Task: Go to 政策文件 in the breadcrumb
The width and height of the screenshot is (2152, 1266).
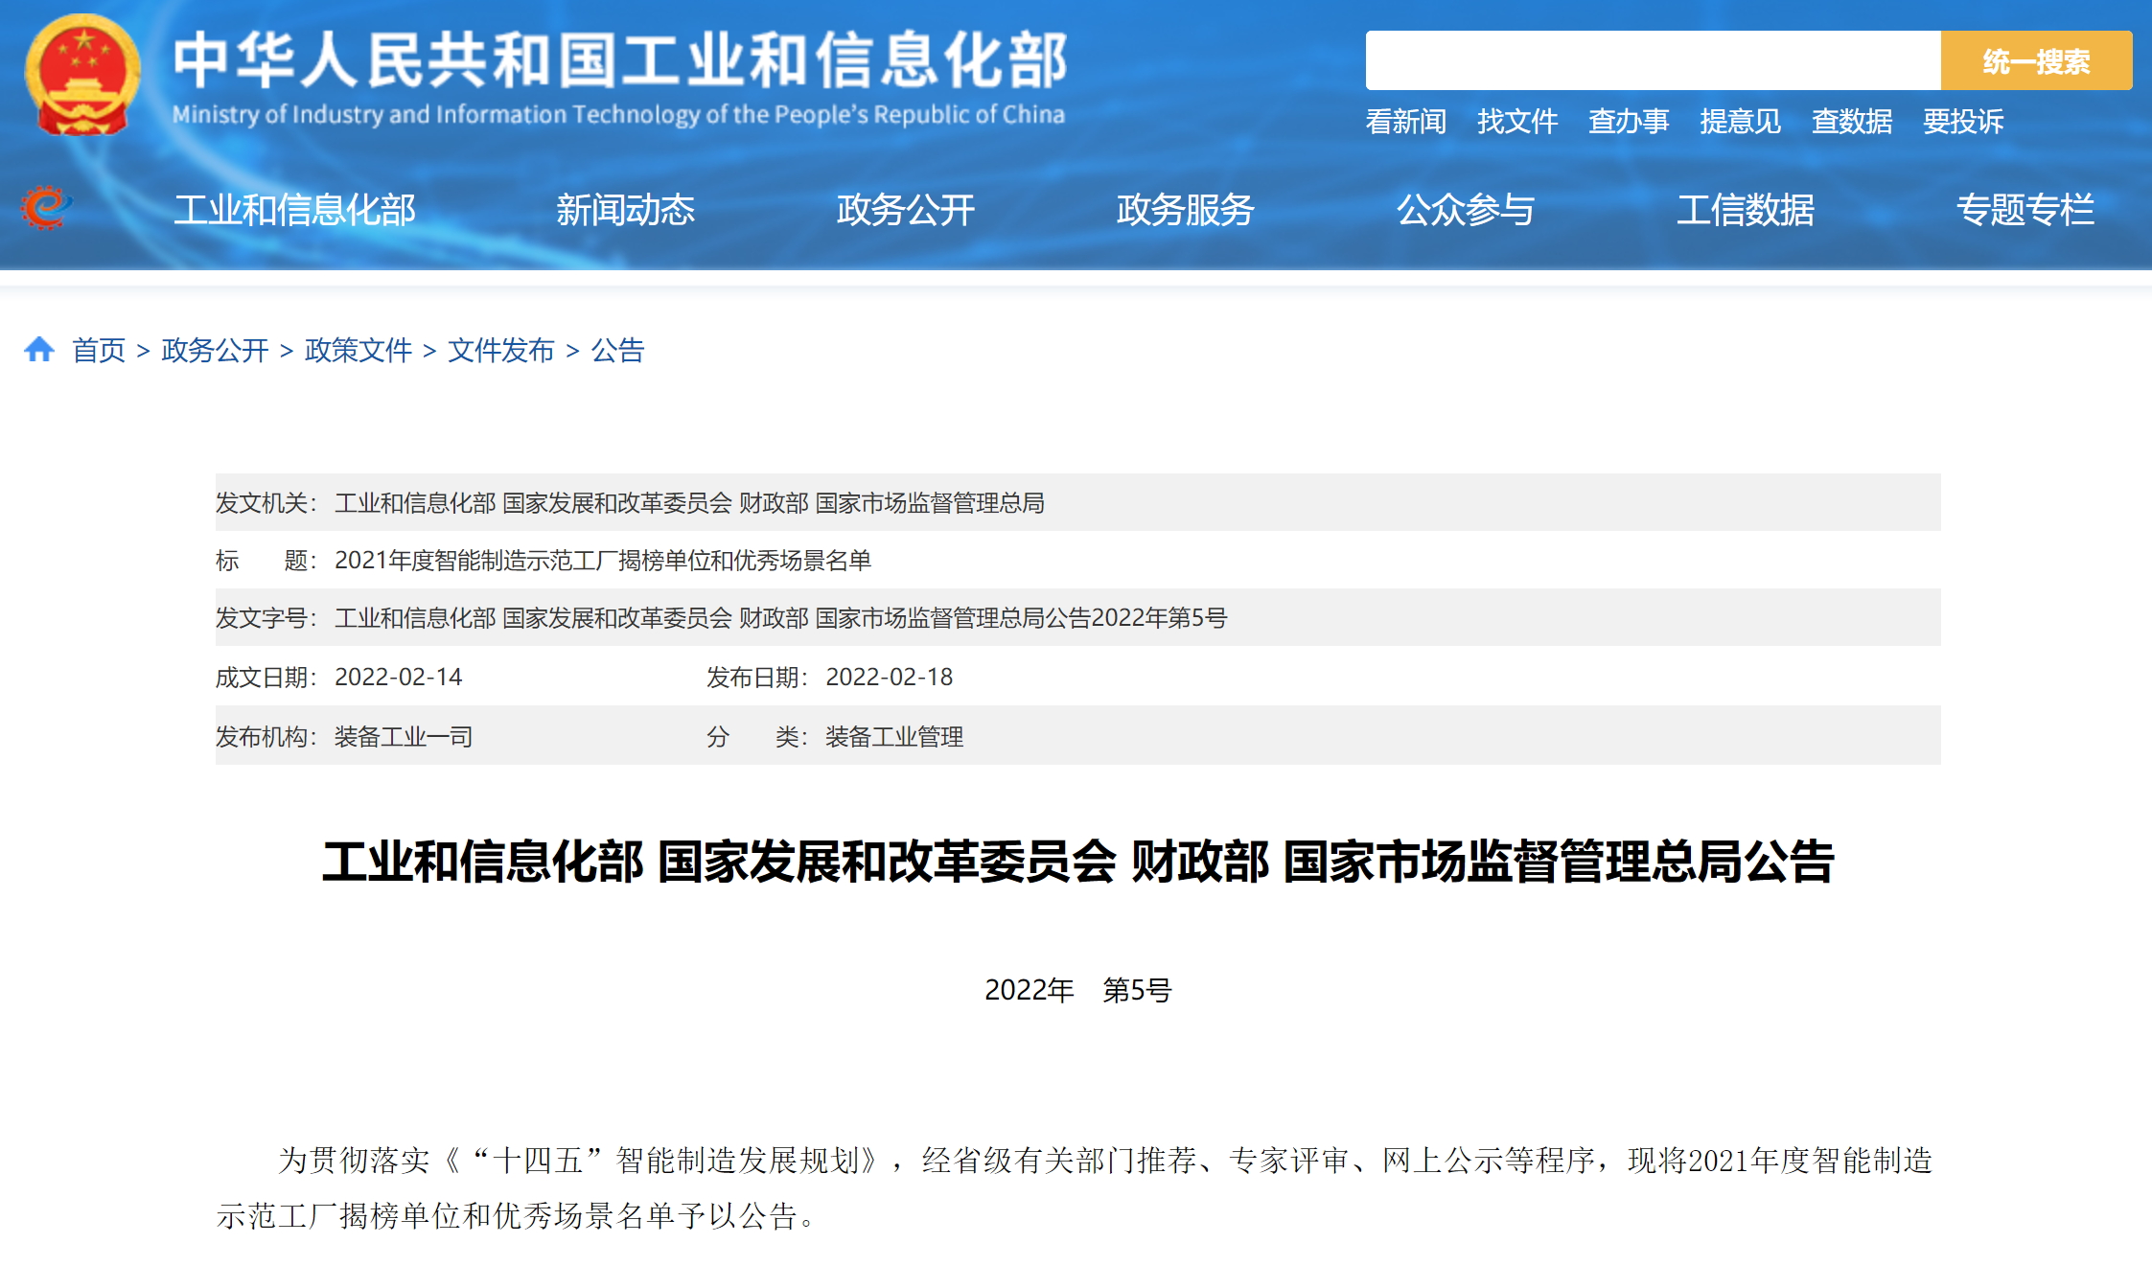Action: point(358,350)
